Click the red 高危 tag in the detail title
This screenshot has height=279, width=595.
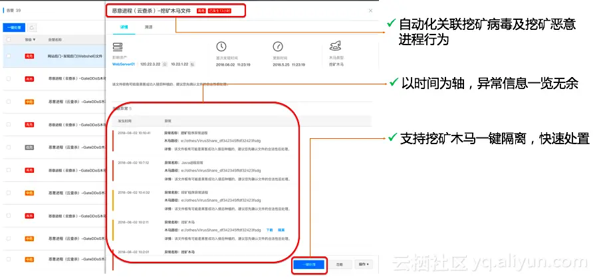(x=201, y=11)
